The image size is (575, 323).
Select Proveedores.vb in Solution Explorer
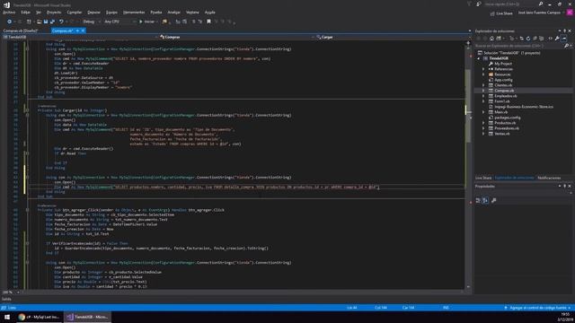[x=507, y=128]
